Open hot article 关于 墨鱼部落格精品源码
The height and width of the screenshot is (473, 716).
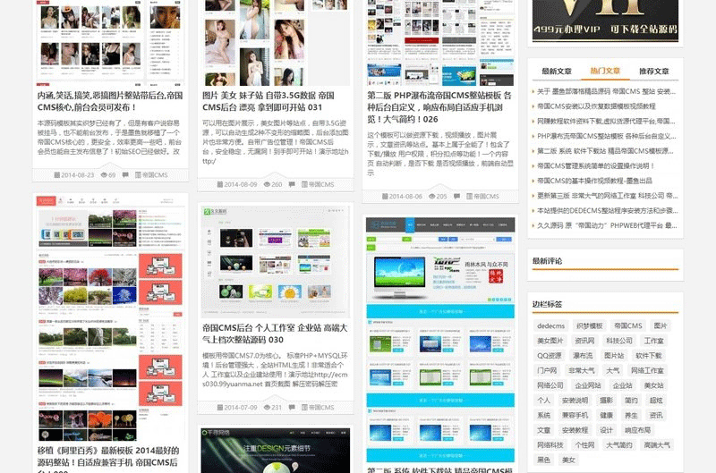606,92
